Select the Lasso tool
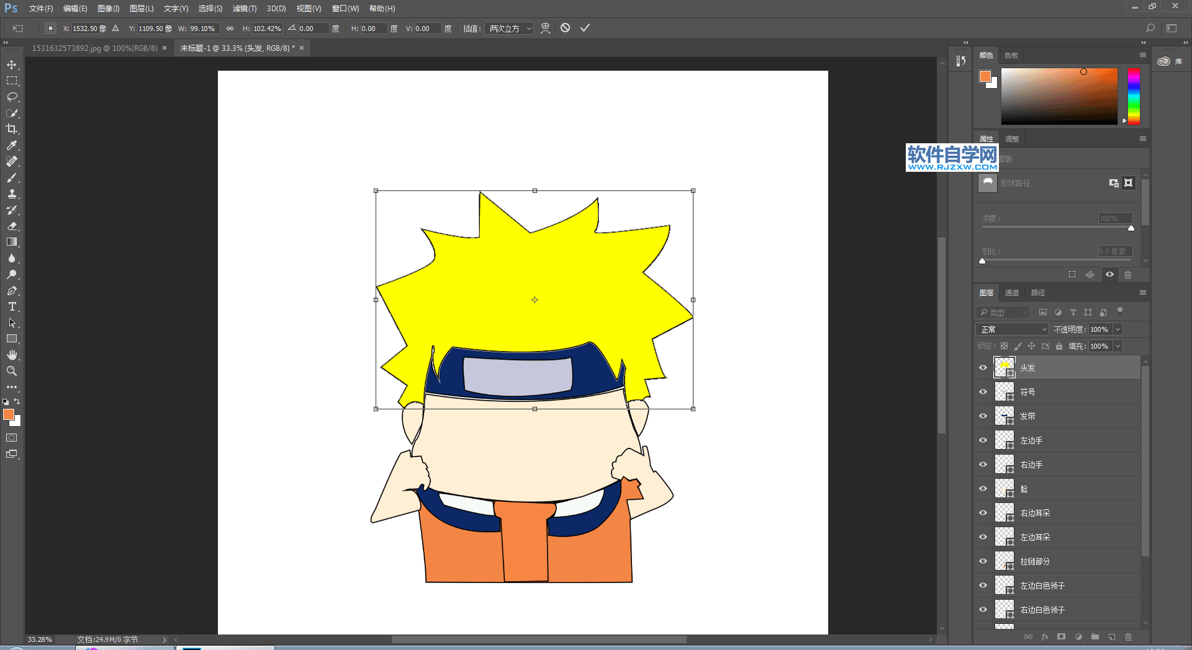The height and width of the screenshot is (650, 1192). click(12, 97)
